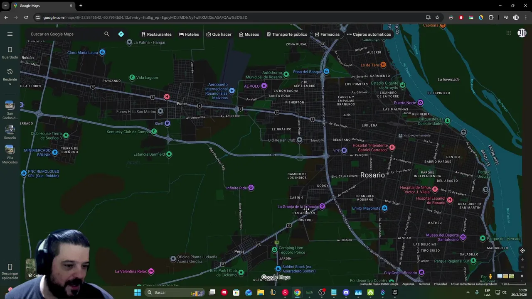The width and height of the screenshot is (532, 299).
Task: Zoom in with the plus button
Action: [522, 259]
